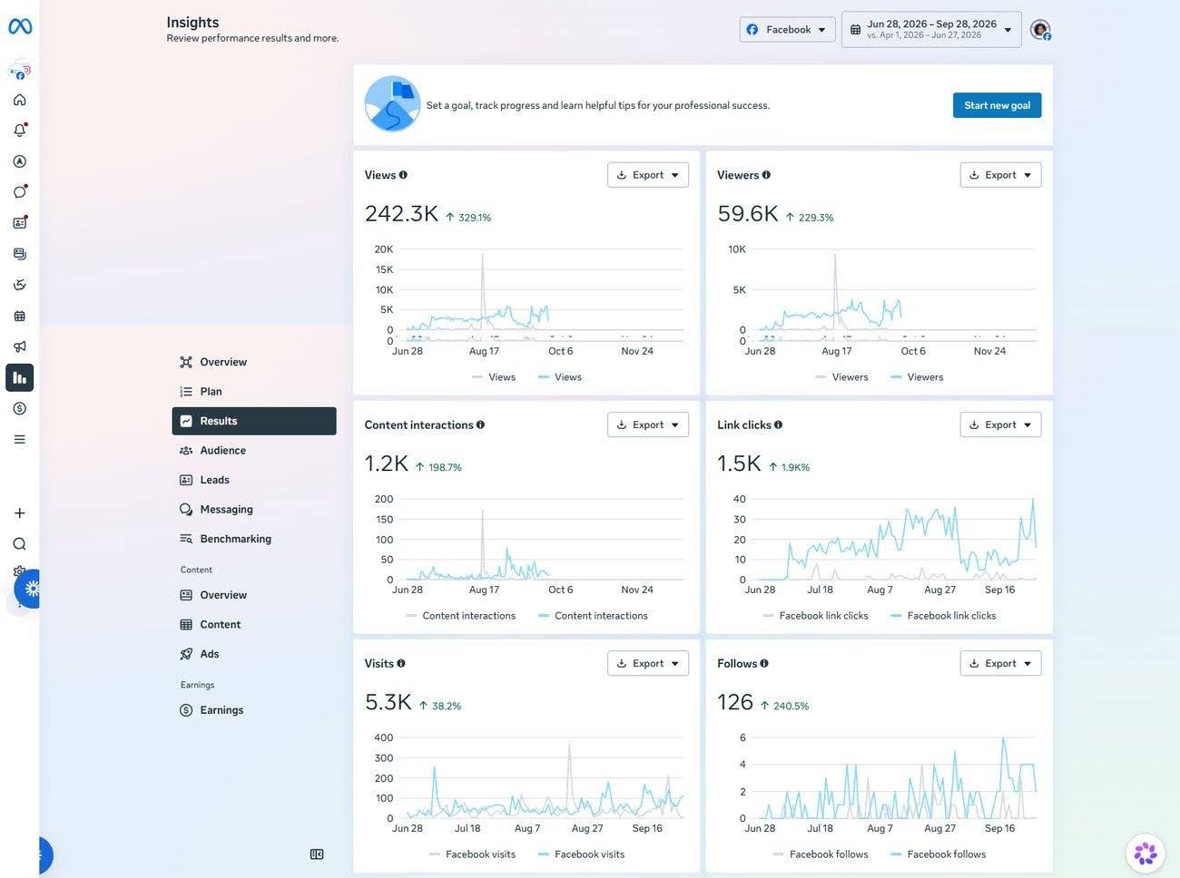Select the Insights bar chart icon
This screenshot has height=878, width=1180.
(20, 377)
